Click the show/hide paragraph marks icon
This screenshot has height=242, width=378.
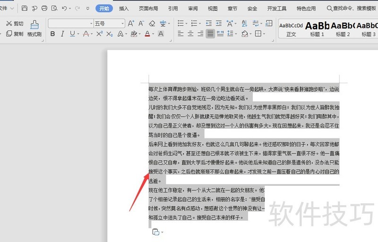click(x=256, y=23)
